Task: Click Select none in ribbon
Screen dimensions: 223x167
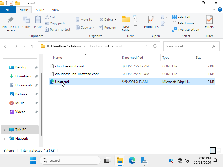Action: click(183, 23)
